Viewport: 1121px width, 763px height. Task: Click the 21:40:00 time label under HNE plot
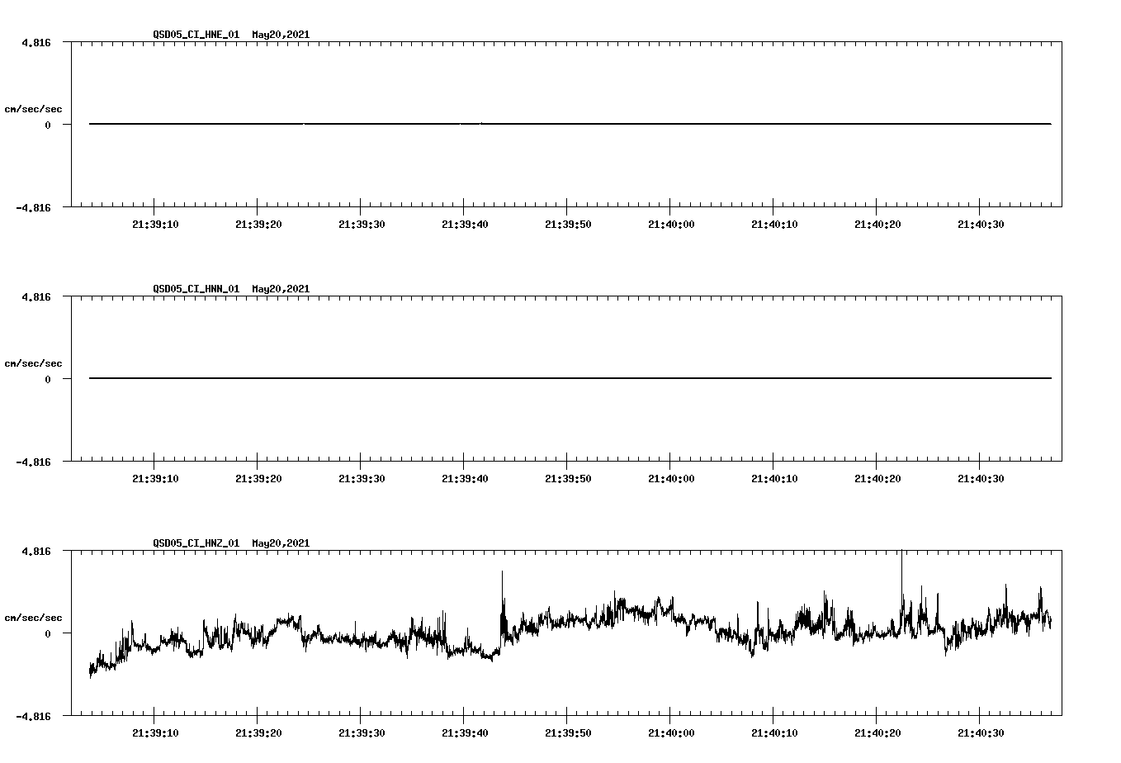pyautogui.click(x=671, y=225)
